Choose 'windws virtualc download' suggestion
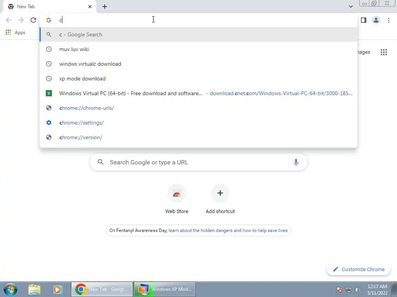 [x=198, y=64]
